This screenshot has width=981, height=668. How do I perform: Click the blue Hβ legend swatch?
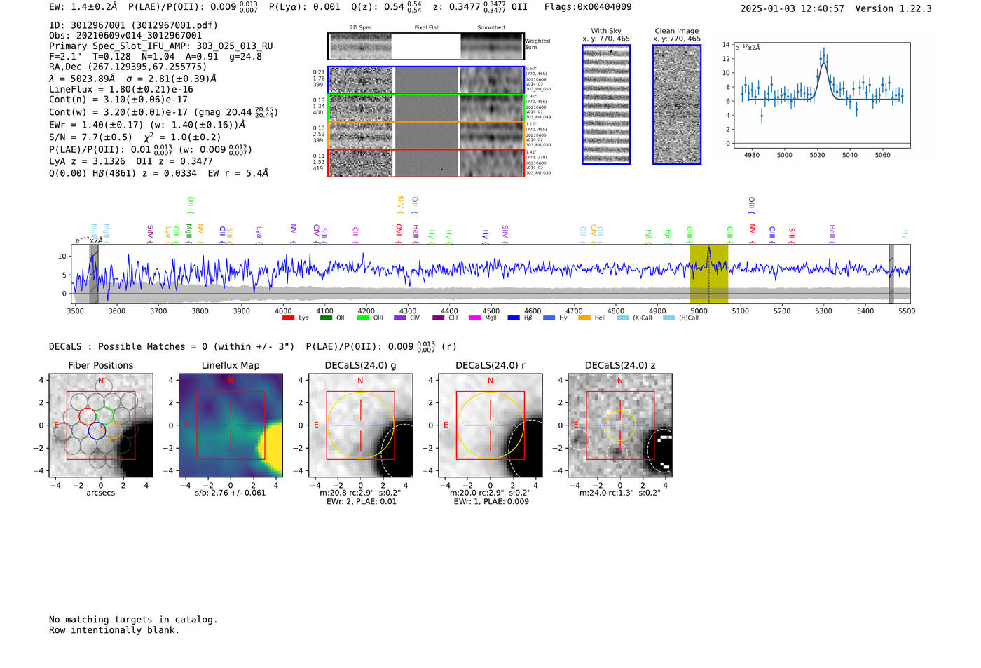coord(514,318)
